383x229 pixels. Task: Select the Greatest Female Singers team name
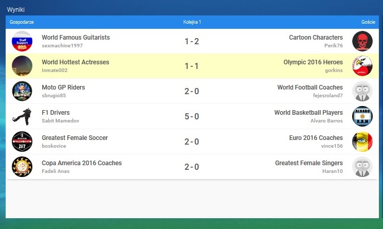[x=309, y=163]
